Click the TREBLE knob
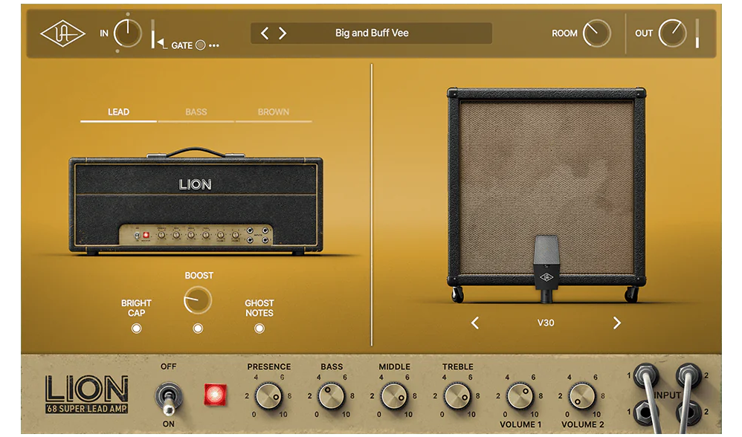 pos(457,396)
